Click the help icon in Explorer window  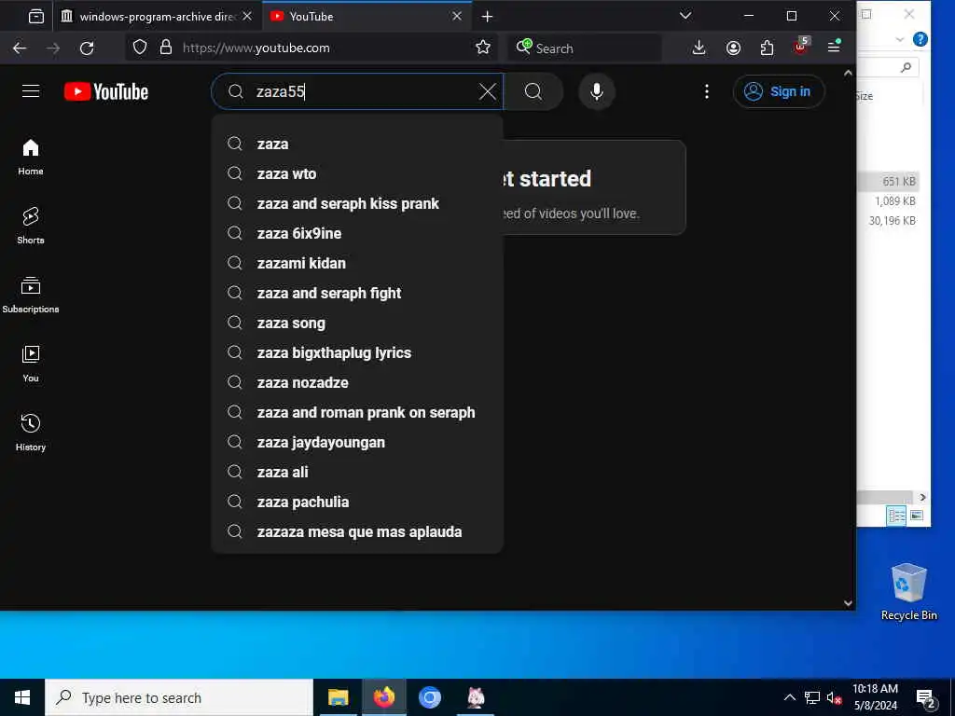(920, 39)
